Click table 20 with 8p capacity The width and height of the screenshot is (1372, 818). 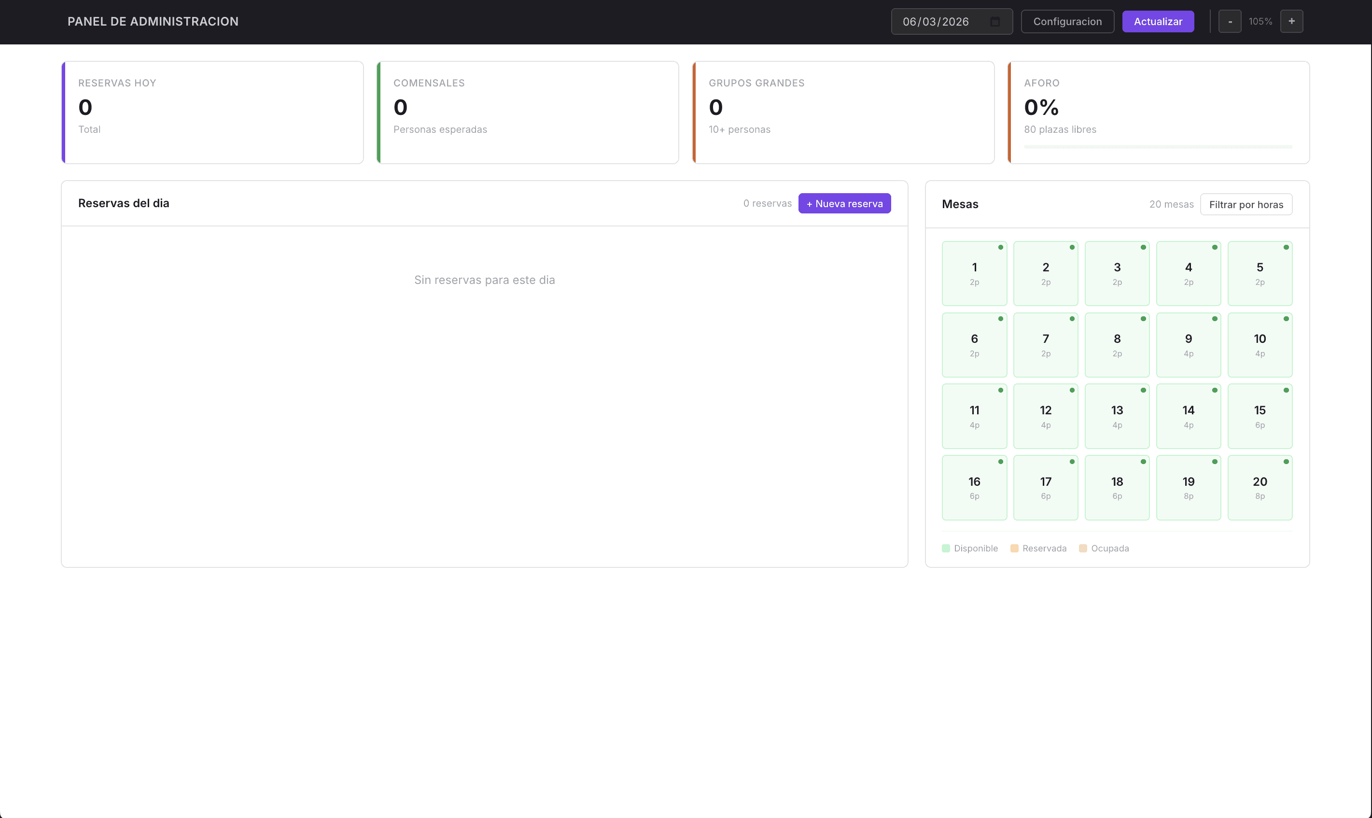click(1260, 487)
